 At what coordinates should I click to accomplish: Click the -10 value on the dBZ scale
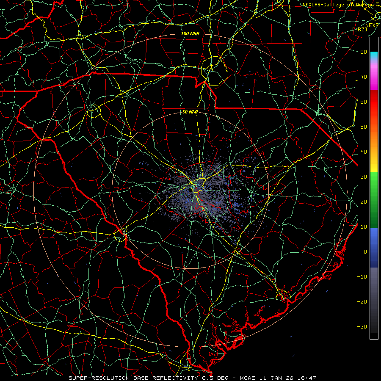click(362, 277)
